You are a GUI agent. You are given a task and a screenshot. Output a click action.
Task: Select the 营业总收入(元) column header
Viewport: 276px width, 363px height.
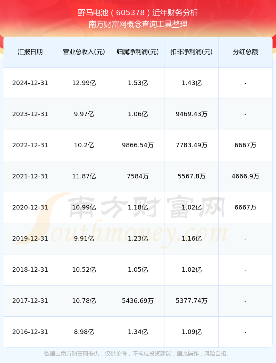click(84, 52)
